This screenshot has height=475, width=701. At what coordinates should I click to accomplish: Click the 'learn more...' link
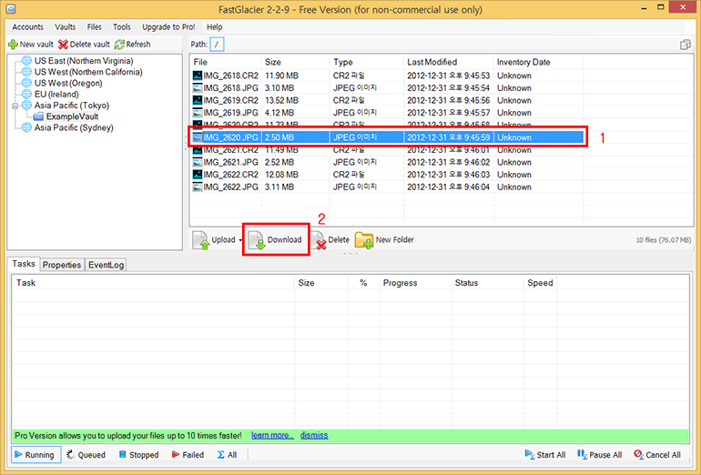(x=272, y=435)
